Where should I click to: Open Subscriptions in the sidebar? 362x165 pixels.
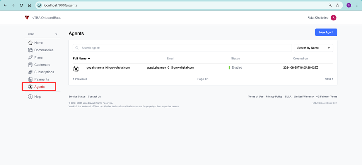44,72
